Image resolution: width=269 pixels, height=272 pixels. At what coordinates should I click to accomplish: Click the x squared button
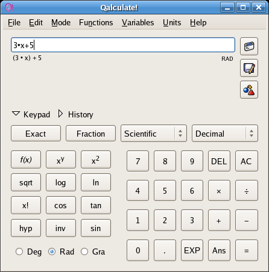pyautogui.click(x=96, y=159)
